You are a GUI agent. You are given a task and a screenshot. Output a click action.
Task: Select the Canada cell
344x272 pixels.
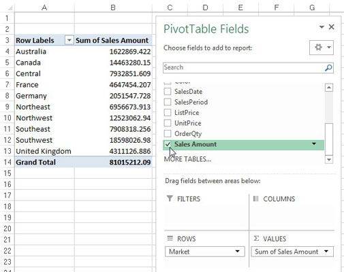[x=44, y=63]
